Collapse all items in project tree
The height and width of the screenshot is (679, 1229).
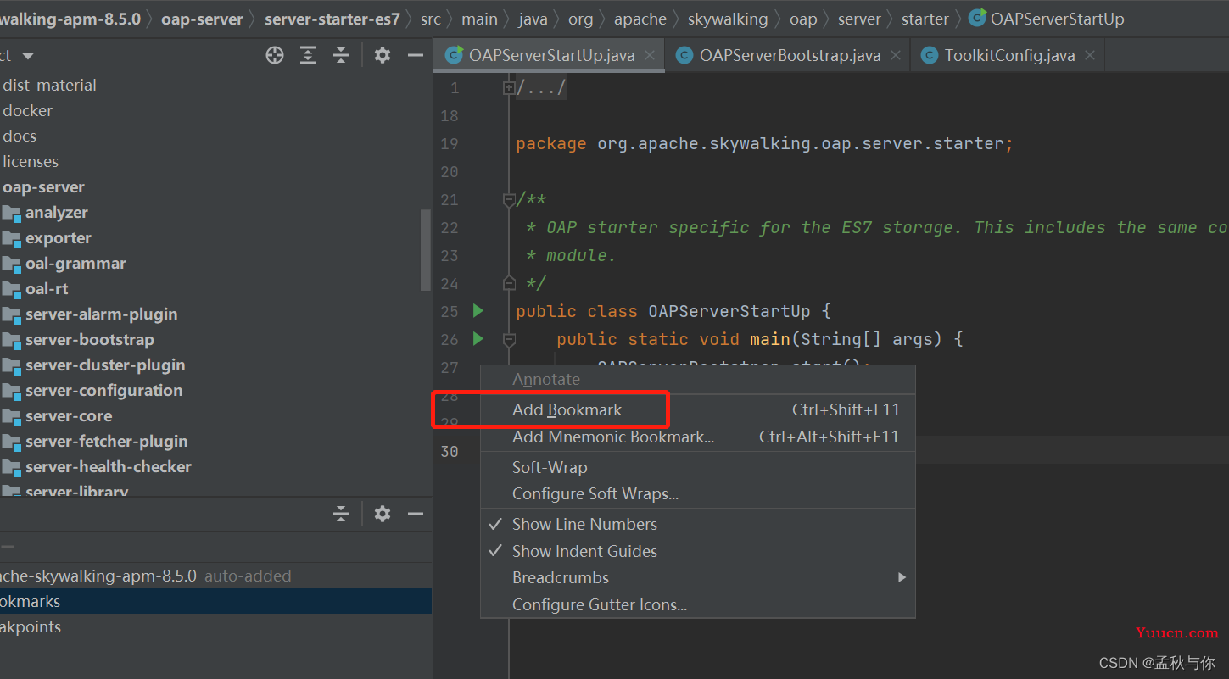click(x=341, y=55)
